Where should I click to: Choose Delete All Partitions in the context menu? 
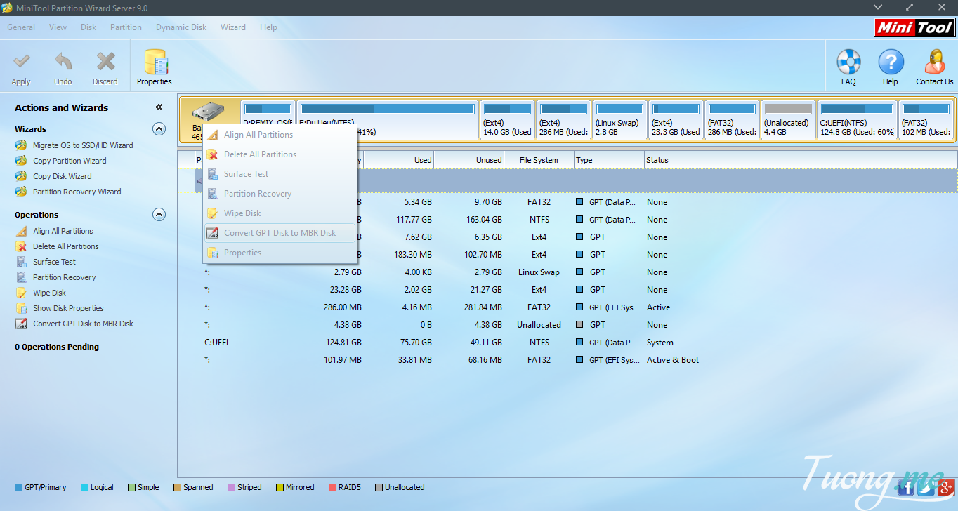click(280, 154)
